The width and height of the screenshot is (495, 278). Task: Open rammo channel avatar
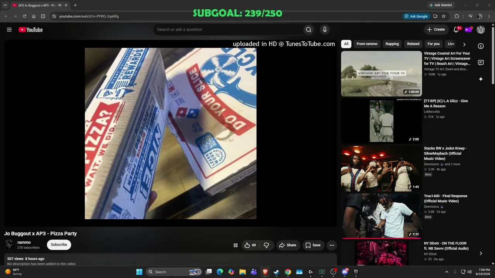[x=10, y=244]
